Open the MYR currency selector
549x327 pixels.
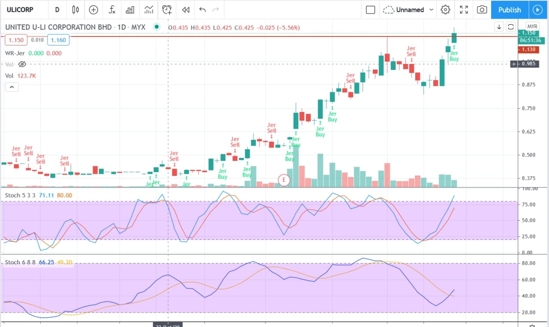[x=533, y=26]
